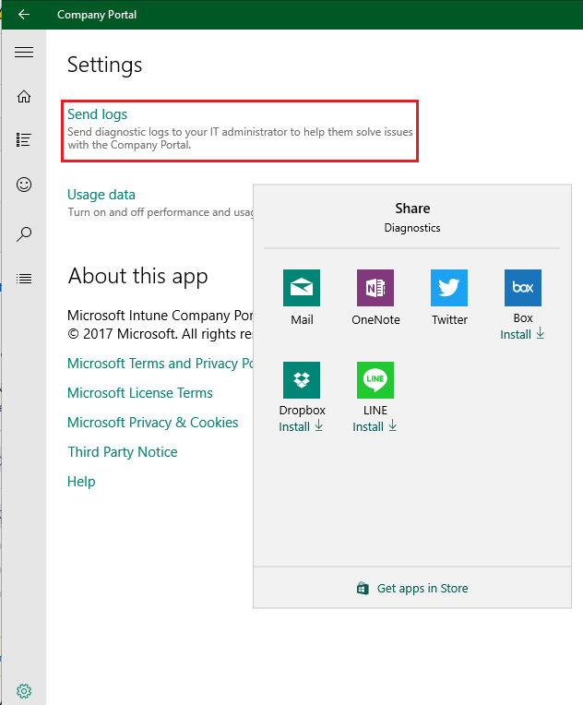
Task: Open search with the magnifier icon
Action: click(x=24, y=233)
